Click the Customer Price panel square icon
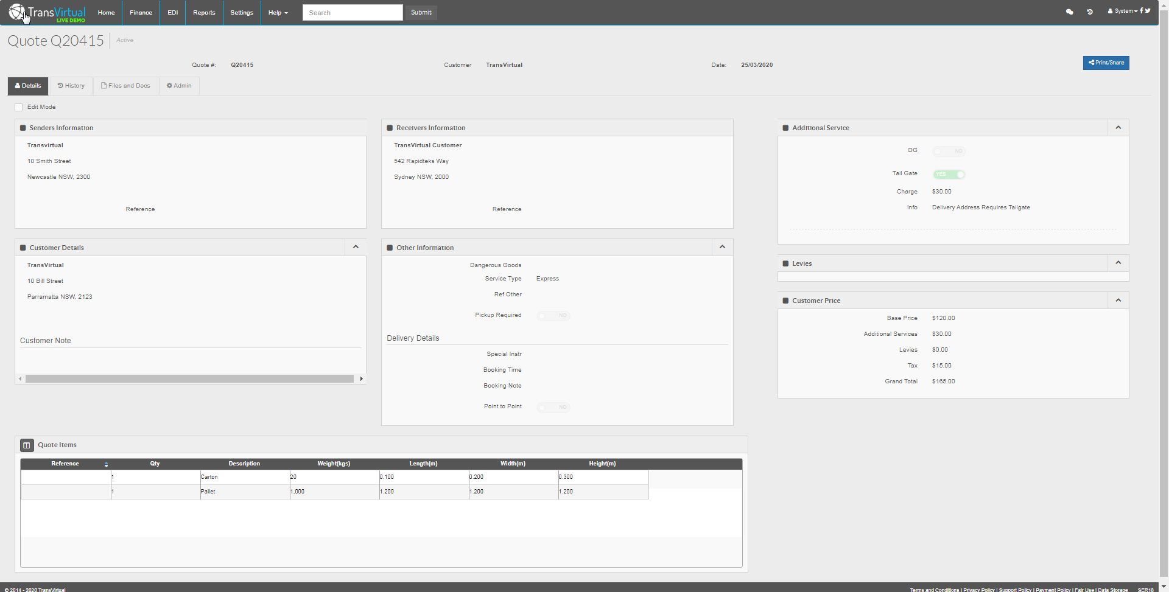This screenshot has width=1169, height=592. [x=785, y=301]
